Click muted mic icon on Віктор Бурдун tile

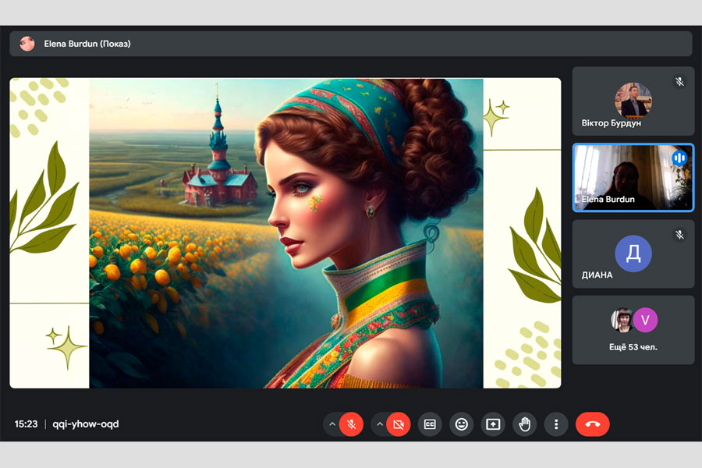tap(679, 81)
